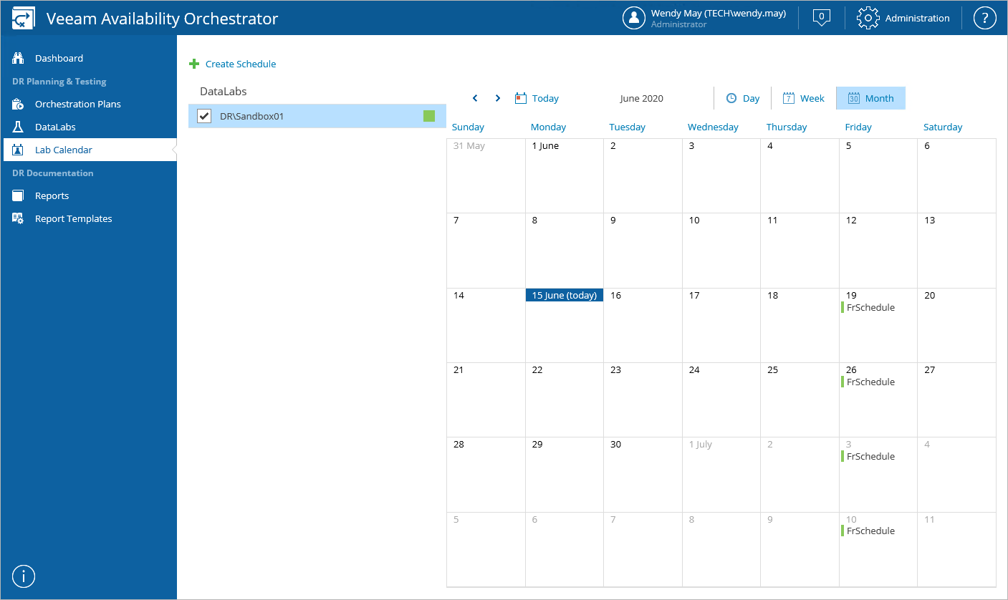Open FrSchedule event on June 19
The width and height of the screenshot is (1008, 600).
pos(870,308)
